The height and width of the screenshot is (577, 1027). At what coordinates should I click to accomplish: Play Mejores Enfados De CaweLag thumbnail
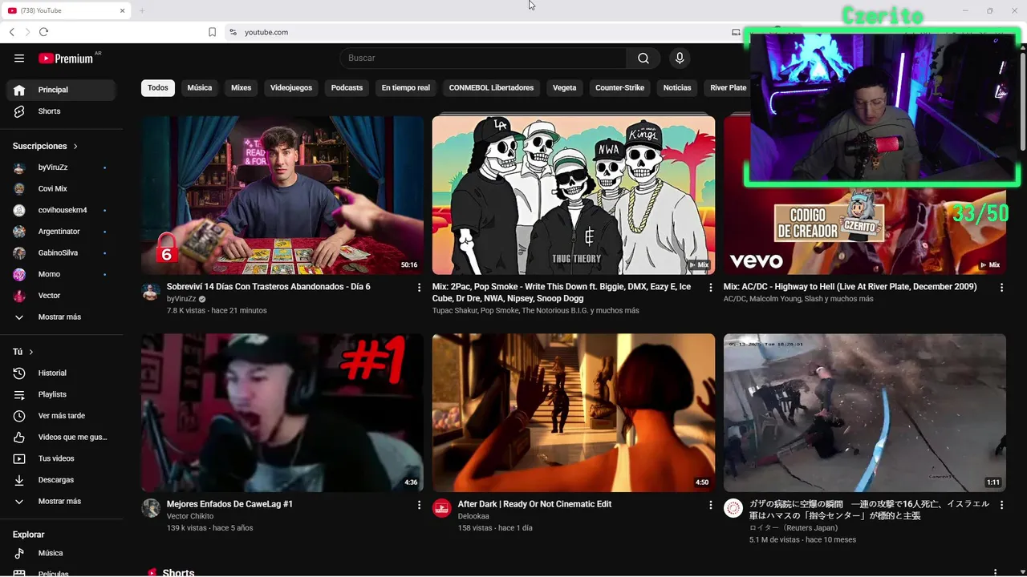[282, 413]
